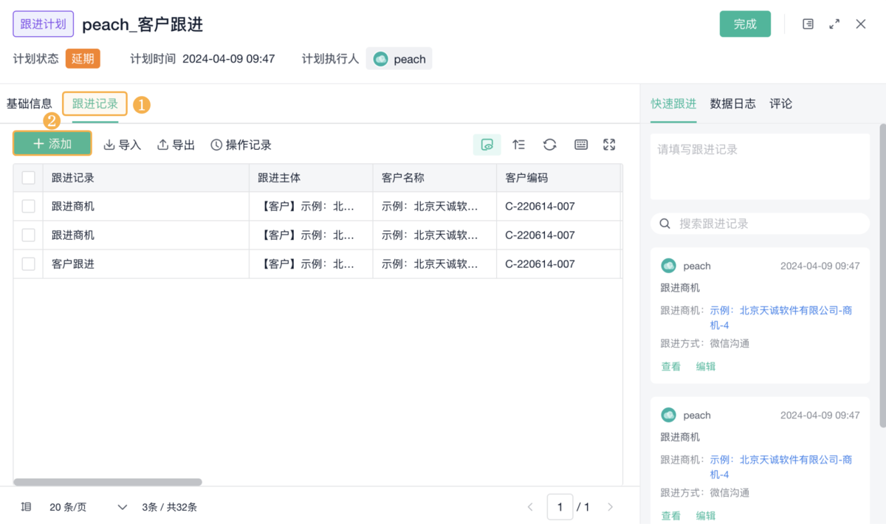Click the green 添加 button

click(52, 144)
